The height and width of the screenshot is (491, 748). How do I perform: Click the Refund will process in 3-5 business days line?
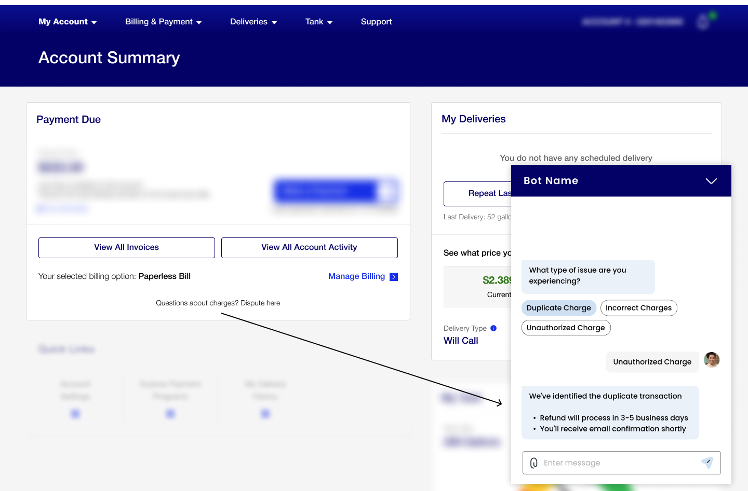pos(613,418)
